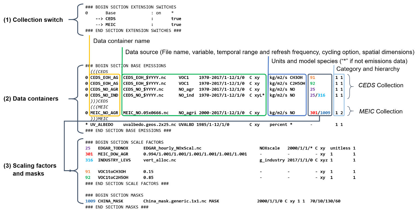Click the light-blue 316 beside INDUSTRY_LEVS
This screenshot has height=212, width=418.
coord(89,160)
